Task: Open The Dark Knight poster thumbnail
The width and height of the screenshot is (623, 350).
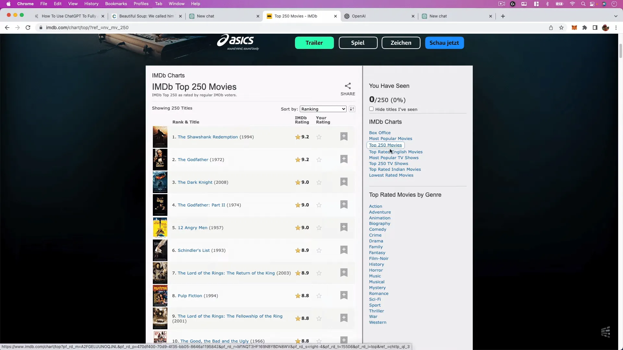Action: [160, 182]
